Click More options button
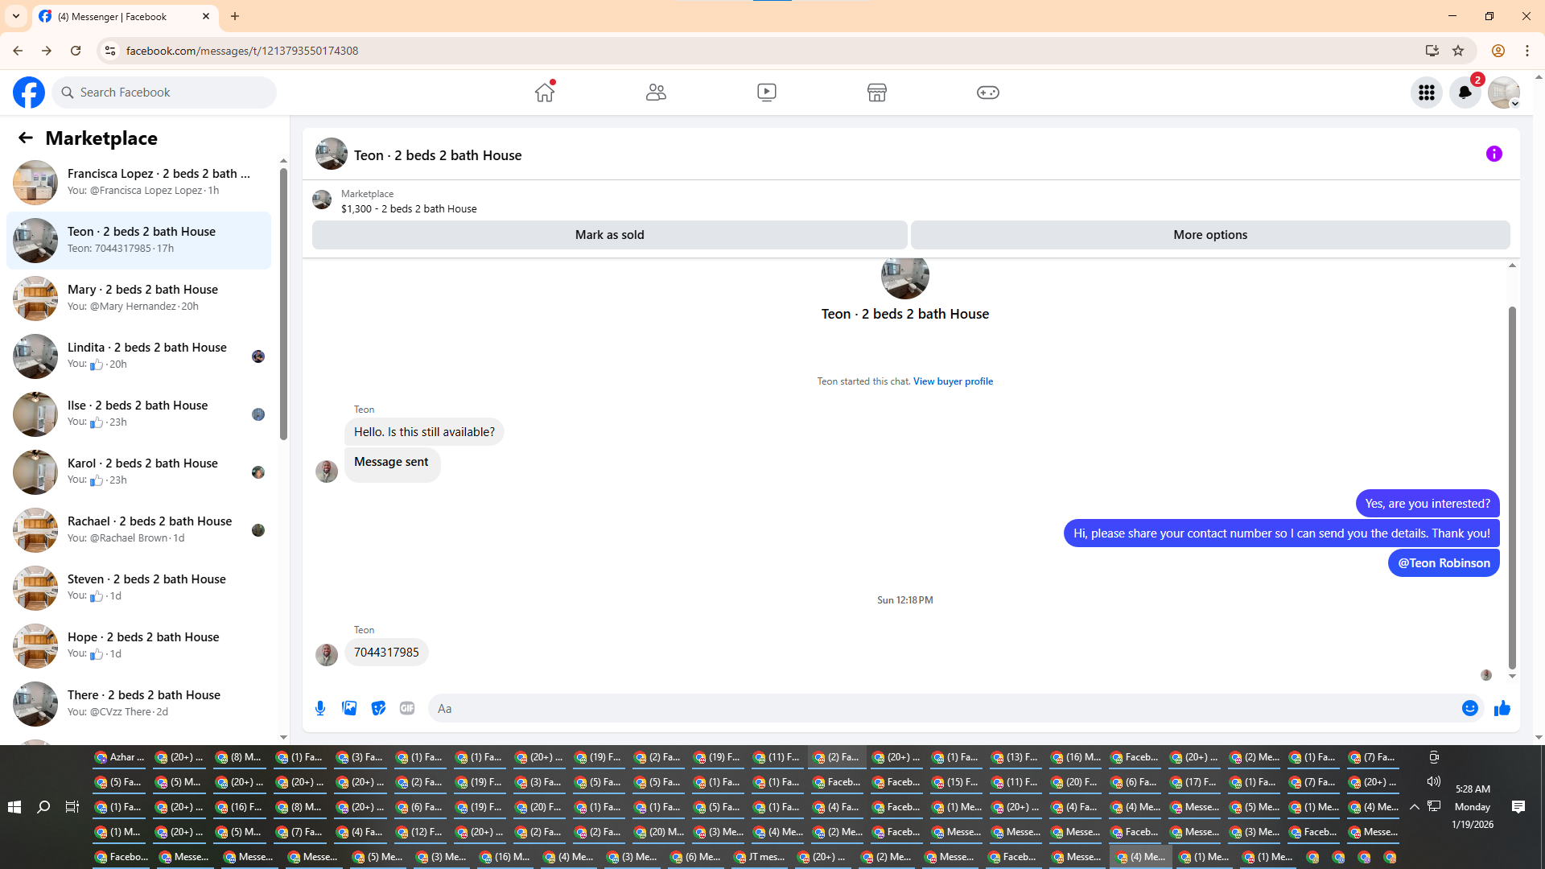Screen dimensions: 1545x869 [1209, 235]
